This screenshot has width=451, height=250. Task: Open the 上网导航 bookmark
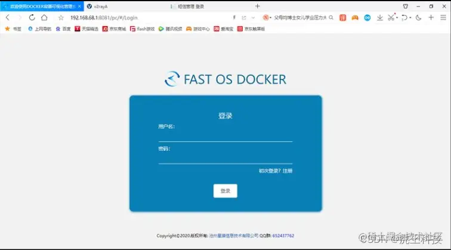(x=40, y=29)
